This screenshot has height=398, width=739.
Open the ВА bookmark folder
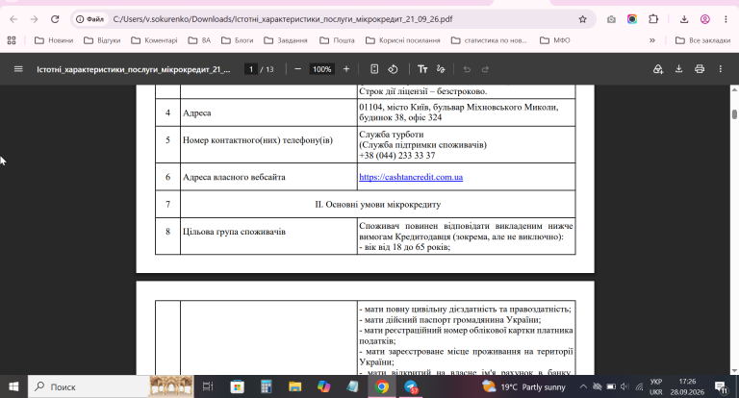pos(199,40)
